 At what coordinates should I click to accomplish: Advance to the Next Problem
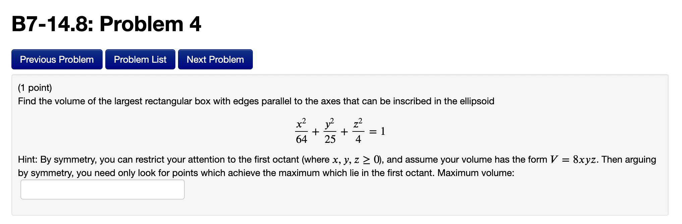[x=215, y=59]
